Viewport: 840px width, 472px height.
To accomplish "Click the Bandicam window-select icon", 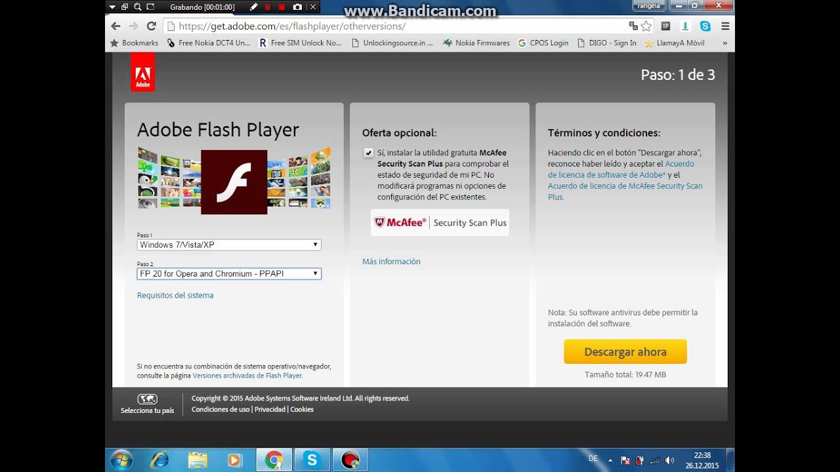I will pos(125,7).
